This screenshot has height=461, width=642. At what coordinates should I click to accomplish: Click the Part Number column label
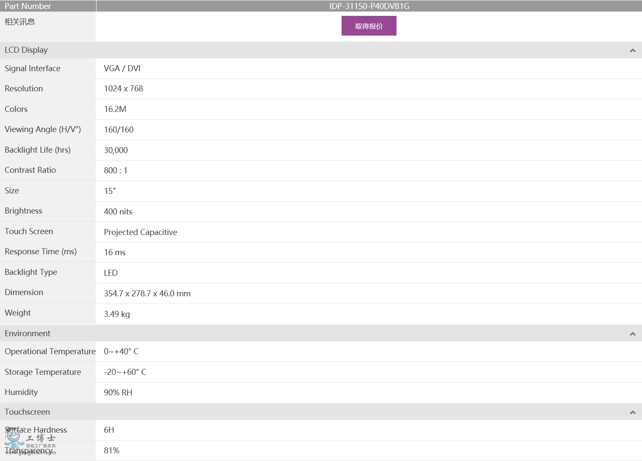28,6
